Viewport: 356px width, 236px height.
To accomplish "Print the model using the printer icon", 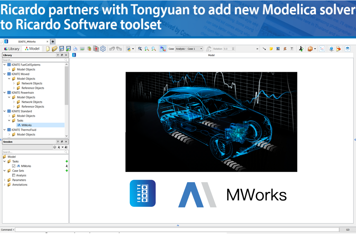I will coord(75,49).
